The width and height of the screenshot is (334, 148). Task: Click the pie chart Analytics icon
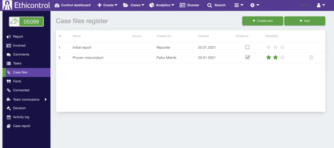[152, 5]
